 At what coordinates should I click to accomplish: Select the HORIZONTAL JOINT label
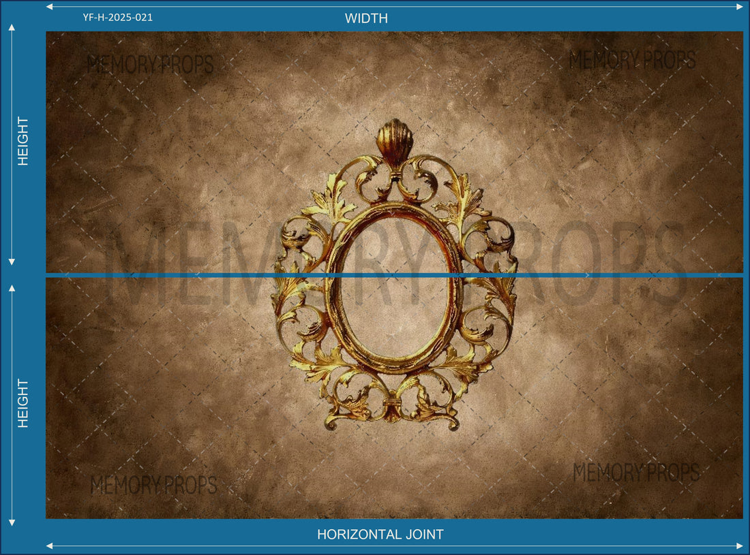tap(380, 535)
